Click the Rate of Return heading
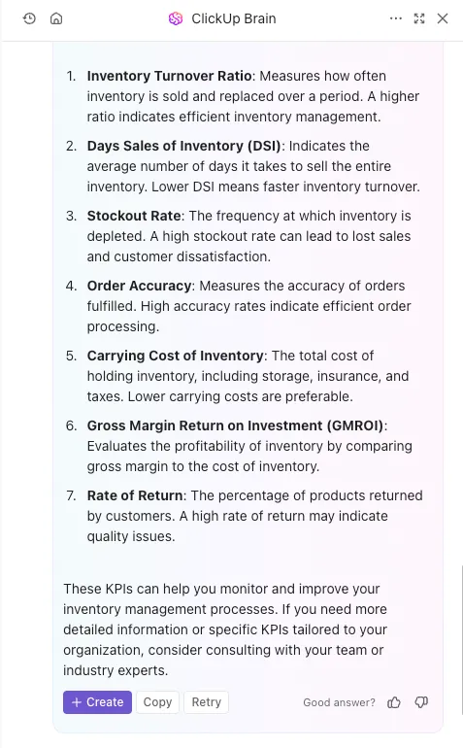 [x=135, y=495]
